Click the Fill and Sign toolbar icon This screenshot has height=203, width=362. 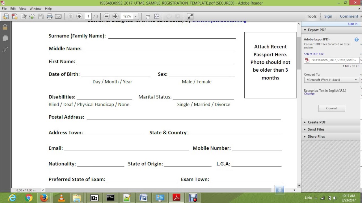click(23, 16)
